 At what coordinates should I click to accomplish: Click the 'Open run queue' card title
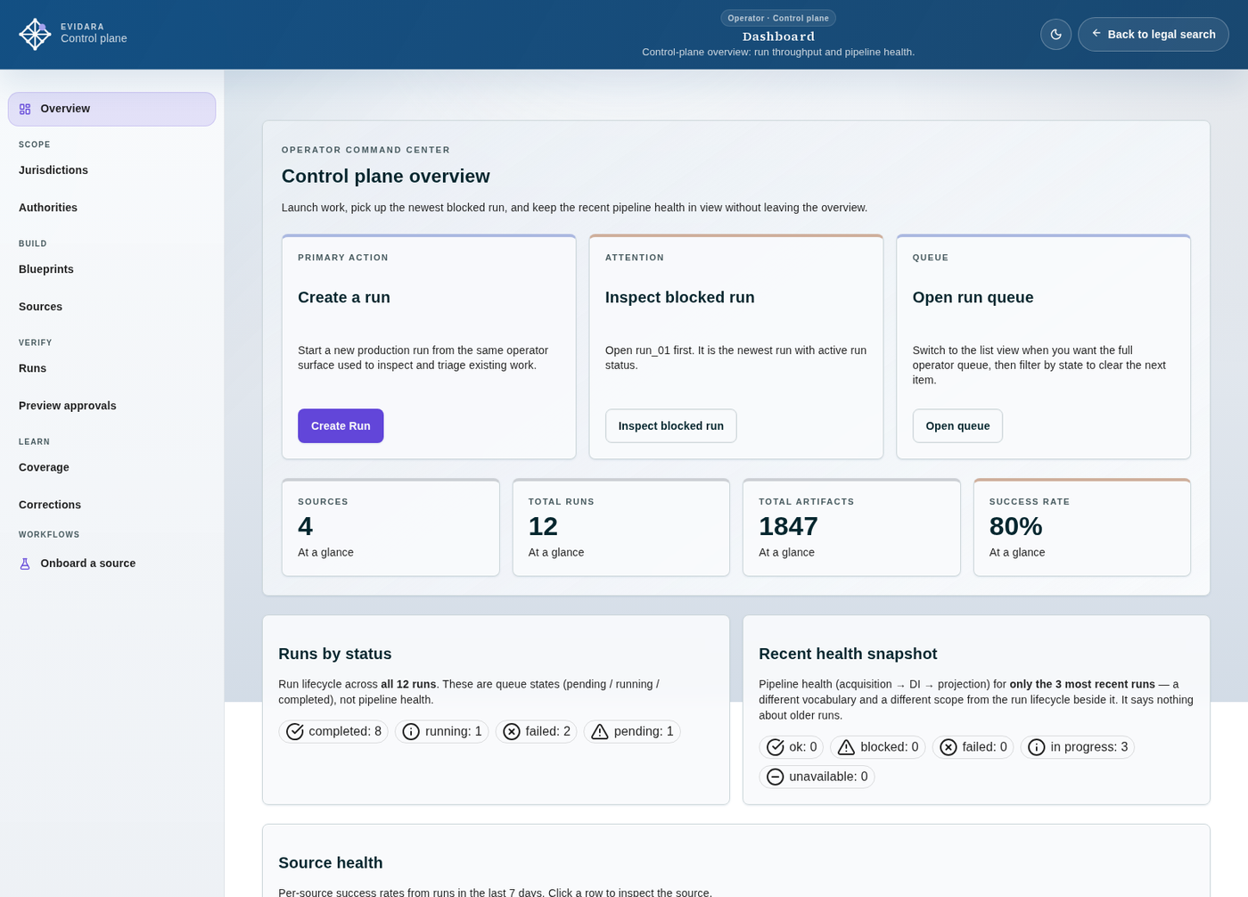coord(973,298)
